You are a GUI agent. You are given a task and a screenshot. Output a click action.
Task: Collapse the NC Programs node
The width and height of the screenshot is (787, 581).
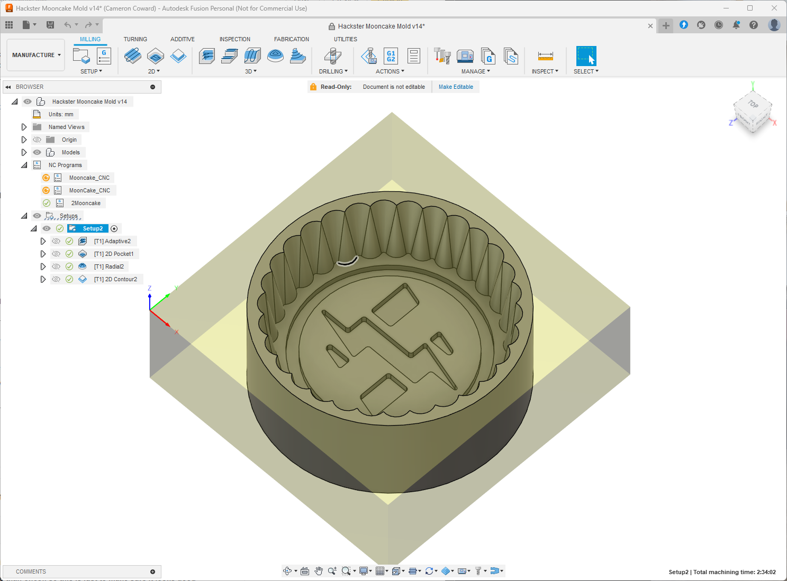[x=24, y=165]
